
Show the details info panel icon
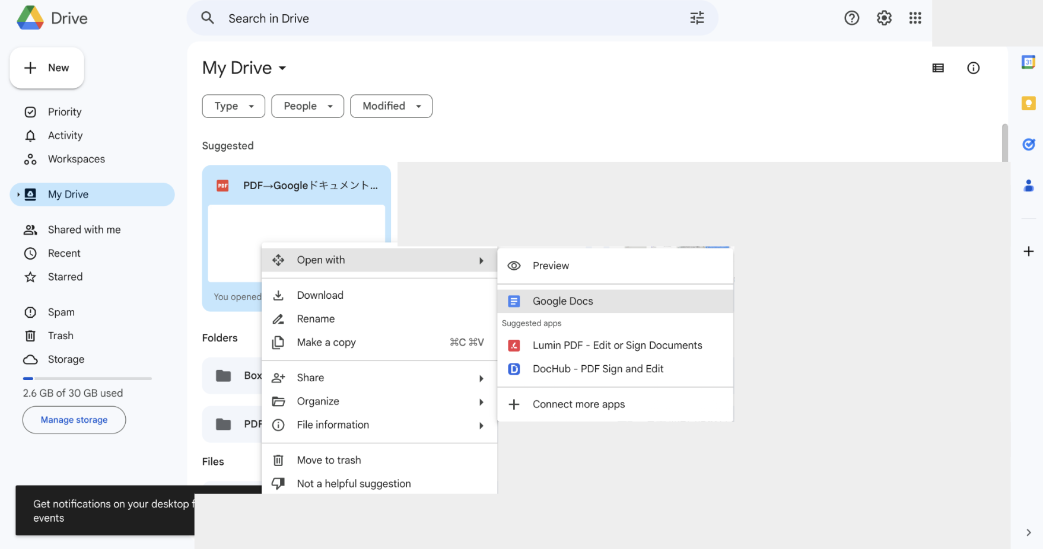point(973,68)
